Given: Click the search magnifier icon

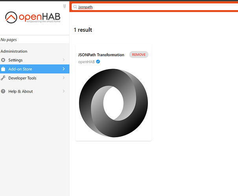Looking at the screenshot, I should click(75, 7).
